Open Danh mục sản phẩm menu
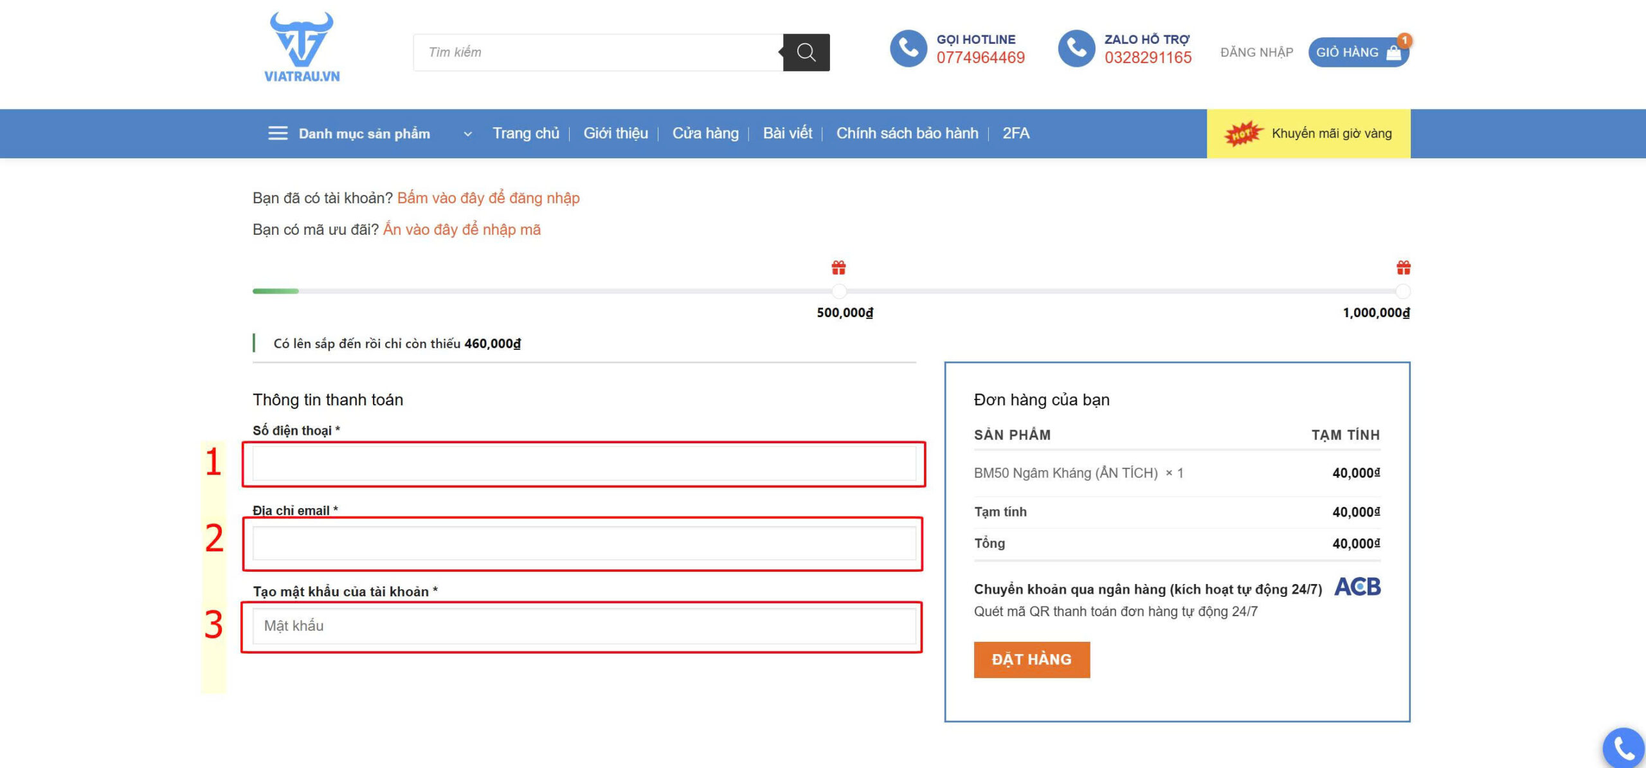The width and height of the screenshot is (1646, 768). click(364, 134)
